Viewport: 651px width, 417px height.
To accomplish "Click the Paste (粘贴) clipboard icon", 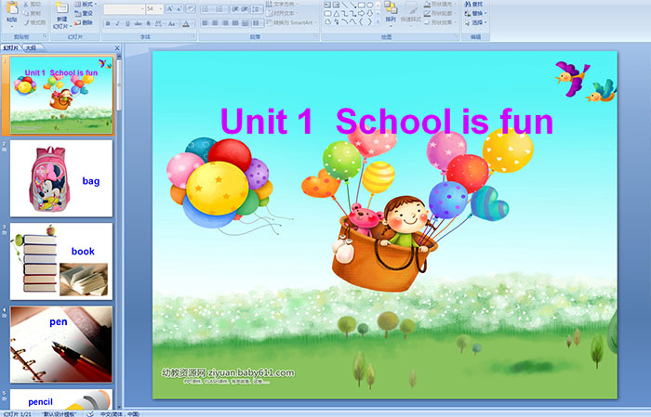I will [x=12, y=7].
